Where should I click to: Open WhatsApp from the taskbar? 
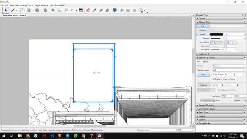click(76, 136)
